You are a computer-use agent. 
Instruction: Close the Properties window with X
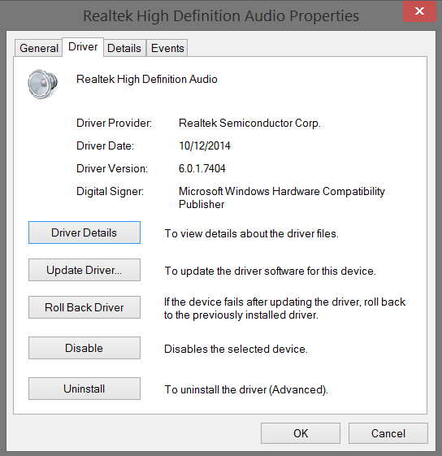(x=419, y=11)
